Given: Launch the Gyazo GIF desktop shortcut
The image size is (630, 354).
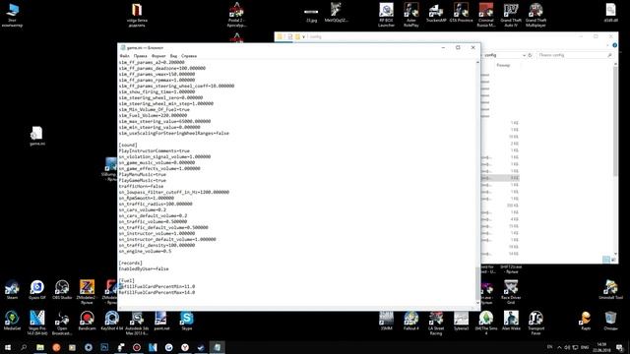Looking at the screenshot, I should pos(37,290).
